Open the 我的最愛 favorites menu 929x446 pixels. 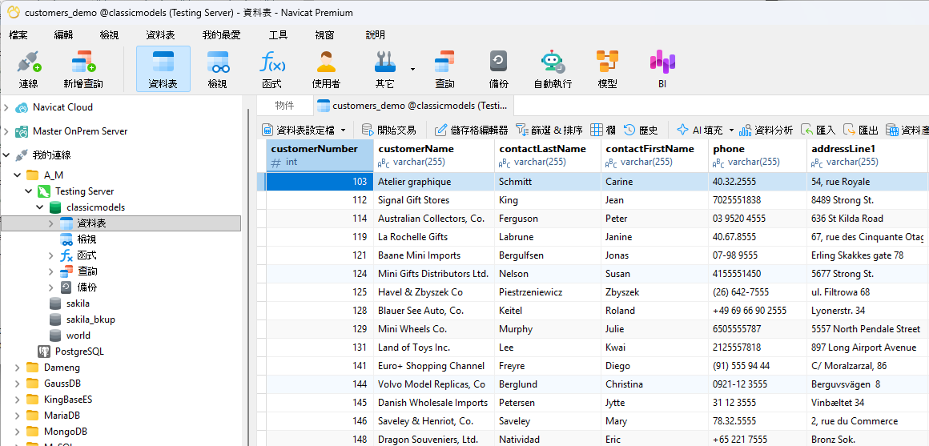click(x=221, y=35)
